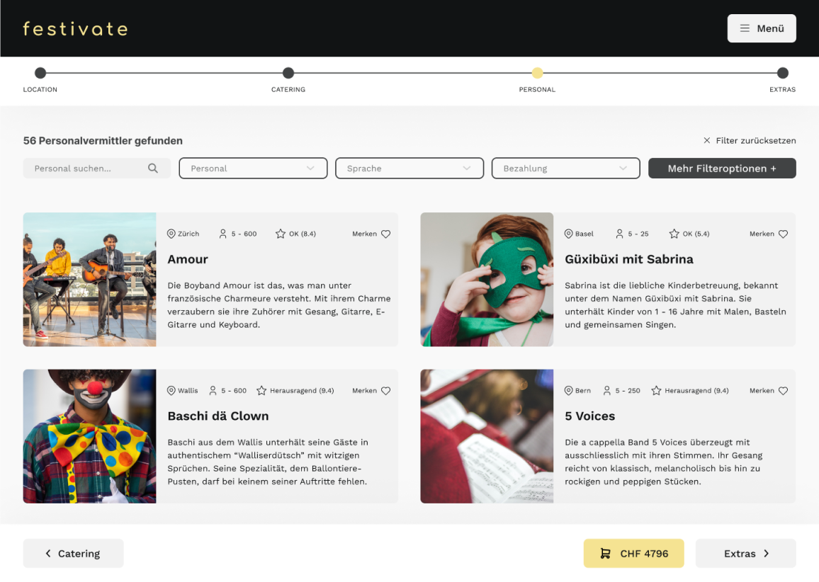The width and height of the screenshot is (819, 582).
Task: Click the star rating icon on Amour
Action: pos(281,234)
